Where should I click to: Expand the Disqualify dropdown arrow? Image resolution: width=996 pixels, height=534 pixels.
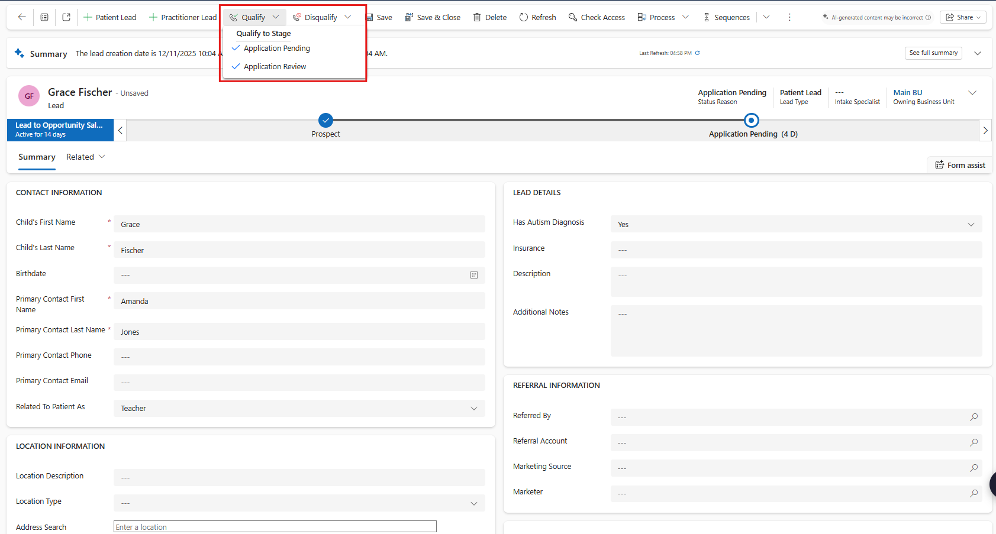(348, 17)
